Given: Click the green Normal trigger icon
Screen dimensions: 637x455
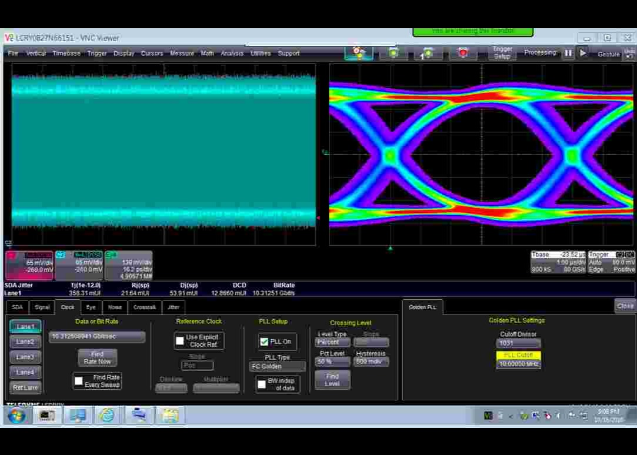Looking at the screenshot, I should (x=393, y=53).
